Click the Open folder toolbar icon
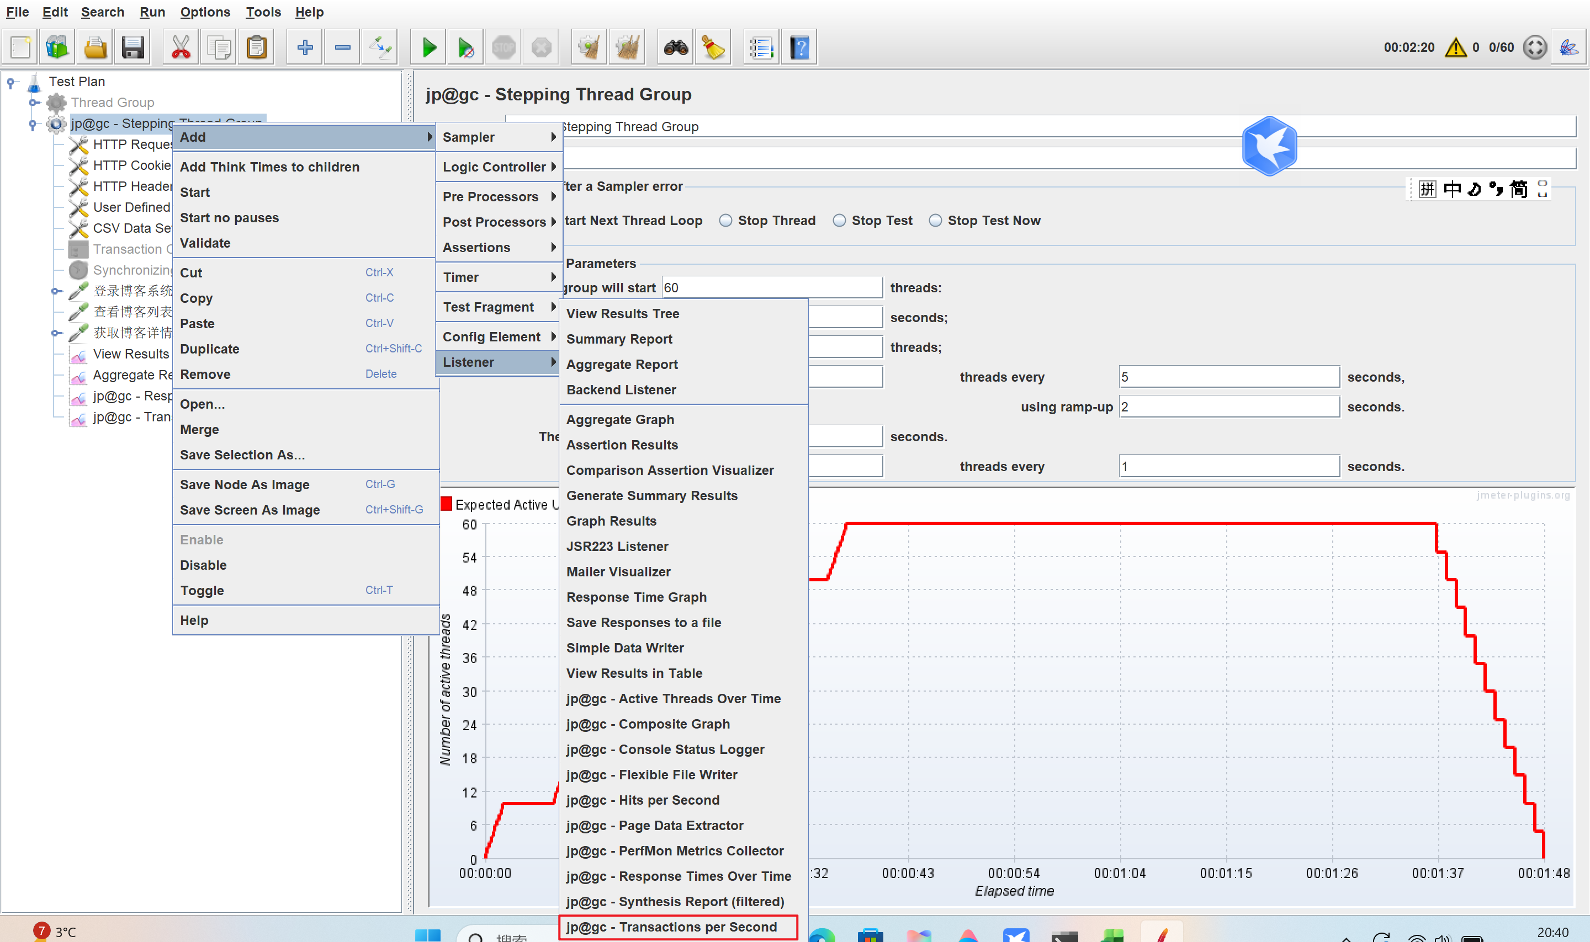The width and height of the screenshot is (1590, 942). (x=96, y=47)
